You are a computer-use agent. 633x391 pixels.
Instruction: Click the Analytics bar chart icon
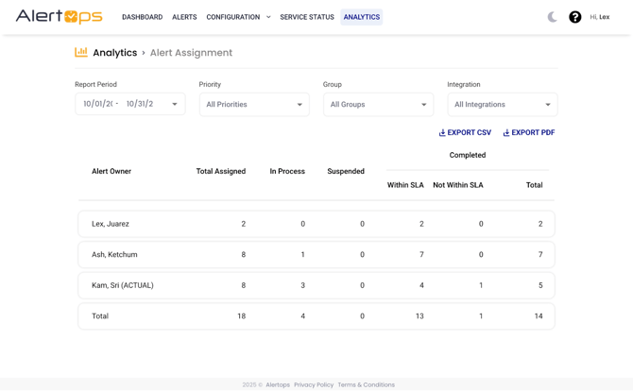81,53
